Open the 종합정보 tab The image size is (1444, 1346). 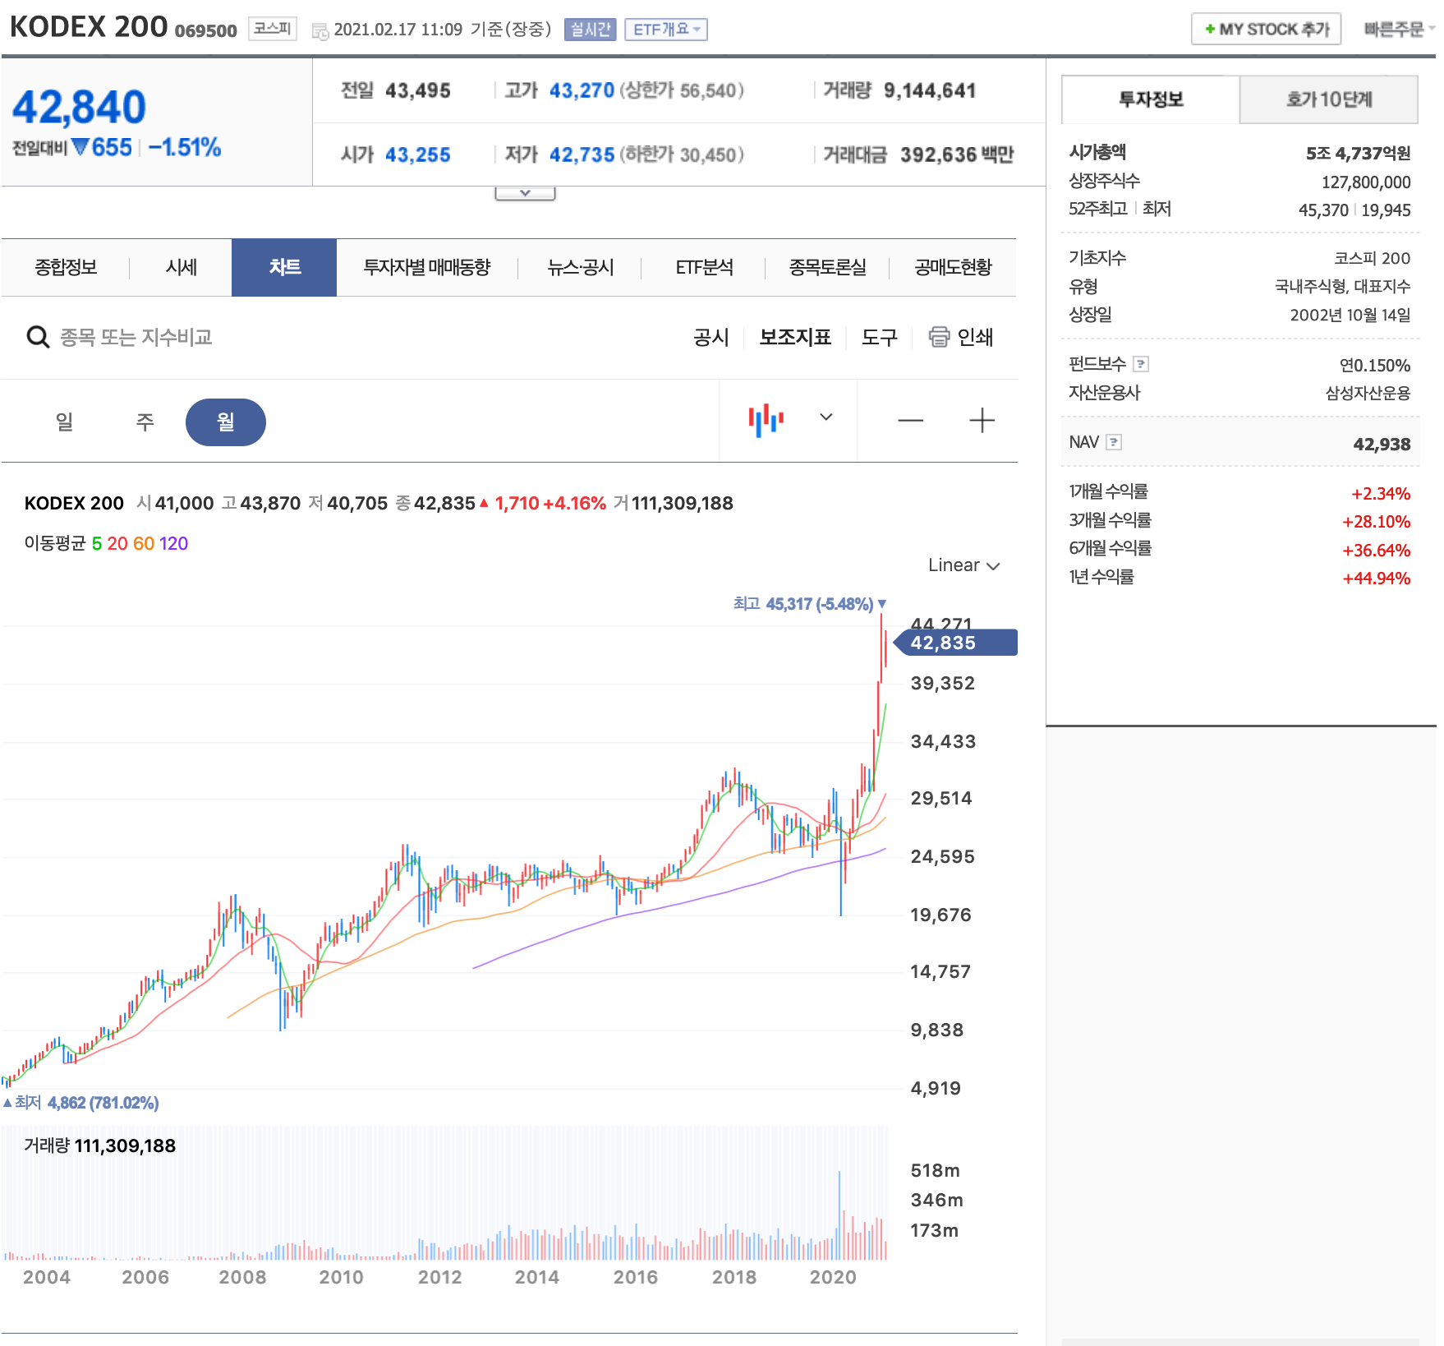click(66, 267)
